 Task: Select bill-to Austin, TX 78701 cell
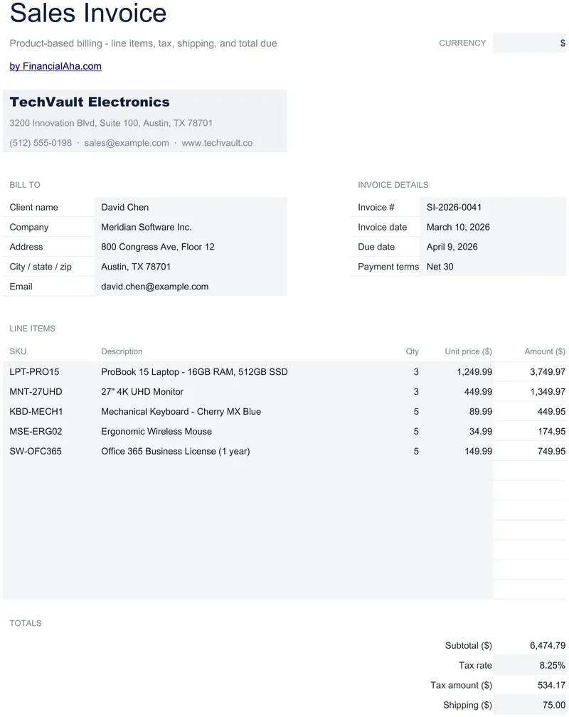point(191,267)
